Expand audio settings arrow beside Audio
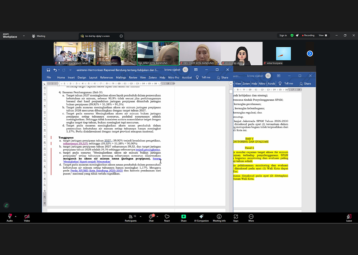The image size is (358, 255). point(16,216)
